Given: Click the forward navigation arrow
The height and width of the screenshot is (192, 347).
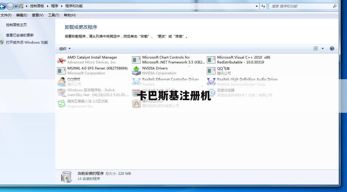Looking at the screenshot, I should [x=10, y=6].
